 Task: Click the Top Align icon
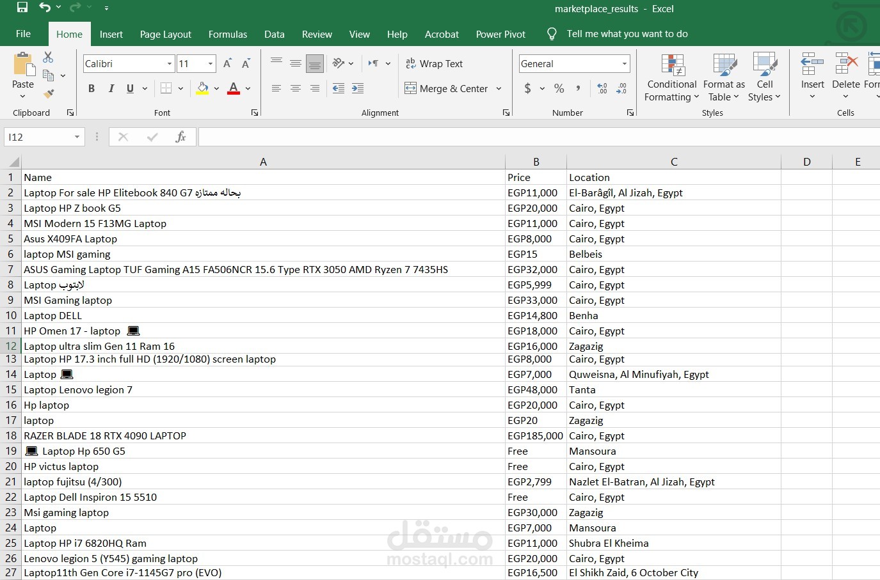[276, 63]
